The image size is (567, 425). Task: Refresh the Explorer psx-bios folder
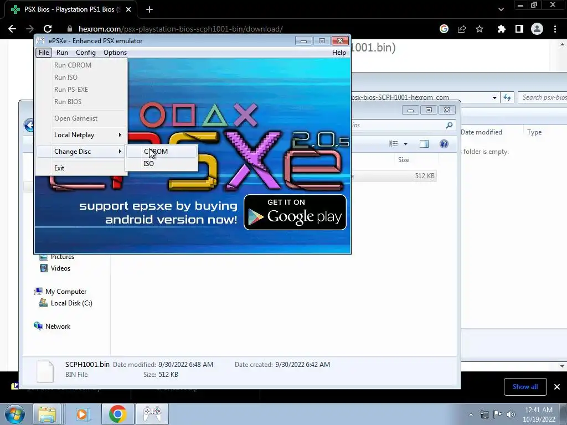507,97
